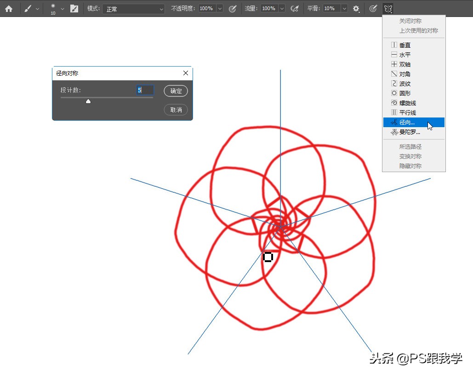Toggle the brush settings panel icon
Screen dimensions: 473x375
[x=74, y=8]
